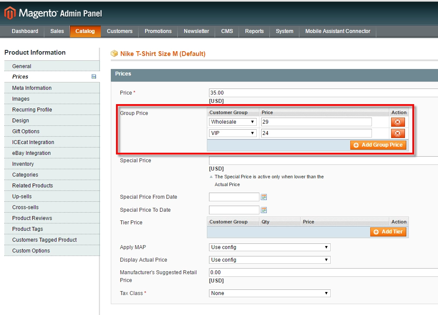This screenshot has width=438, height=315.
Task: Select the Custom Options tab
Action: (x=52, y=251)
